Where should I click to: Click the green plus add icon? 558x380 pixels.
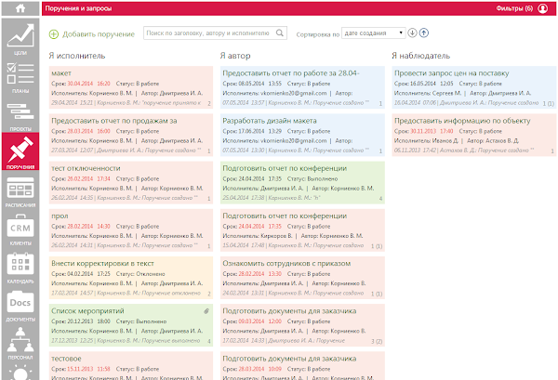click(x=54, y=34)
